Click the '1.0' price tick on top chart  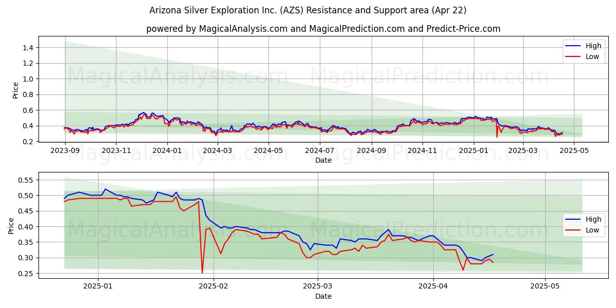29,79
